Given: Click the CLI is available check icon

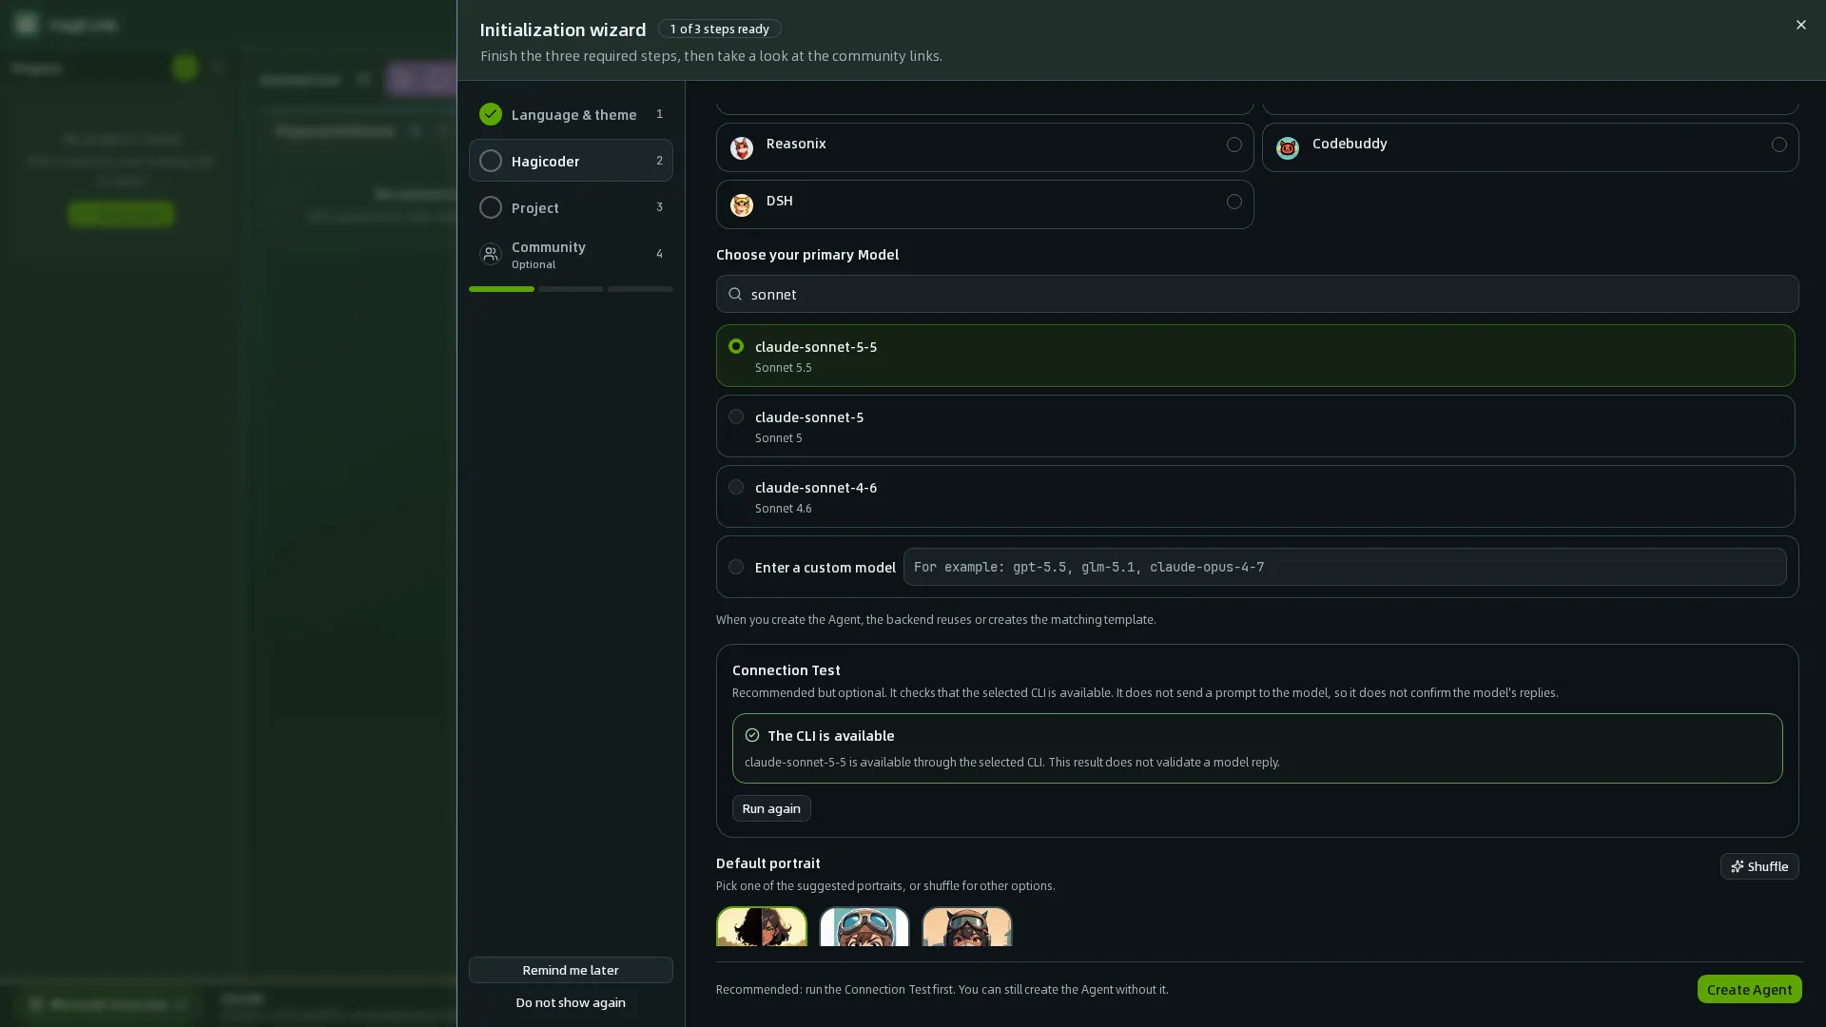Looking at the screenshot, I should [x=752, y=735].
